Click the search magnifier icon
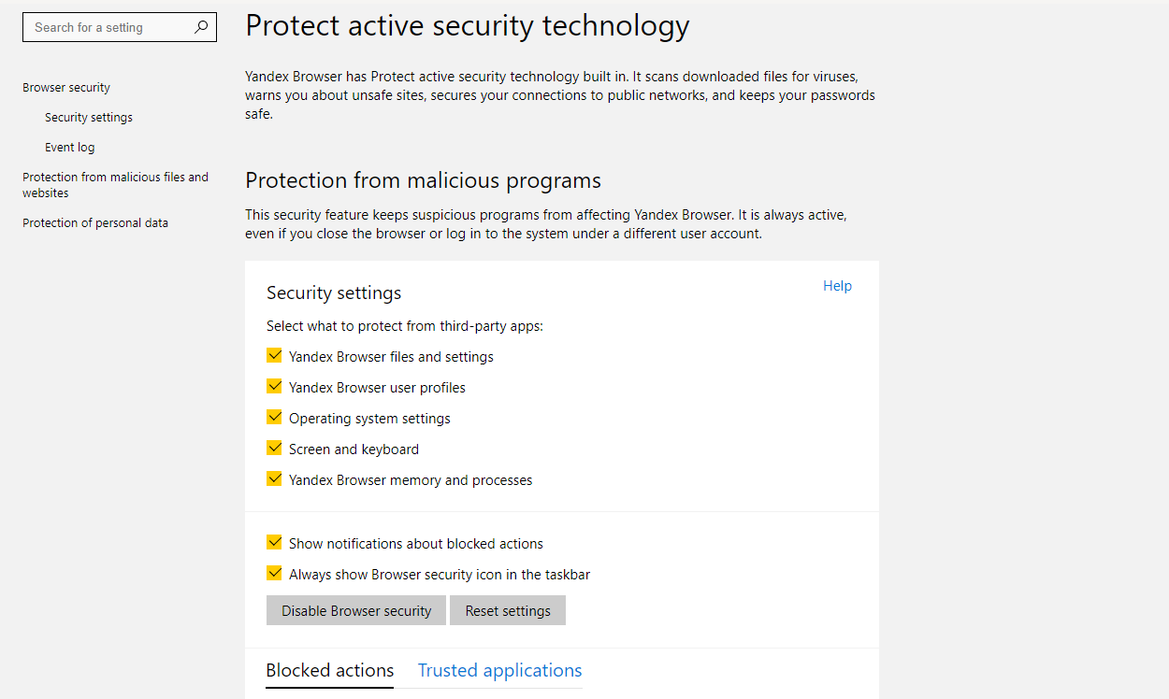1169x699 pixels. [x=201, y=27]
